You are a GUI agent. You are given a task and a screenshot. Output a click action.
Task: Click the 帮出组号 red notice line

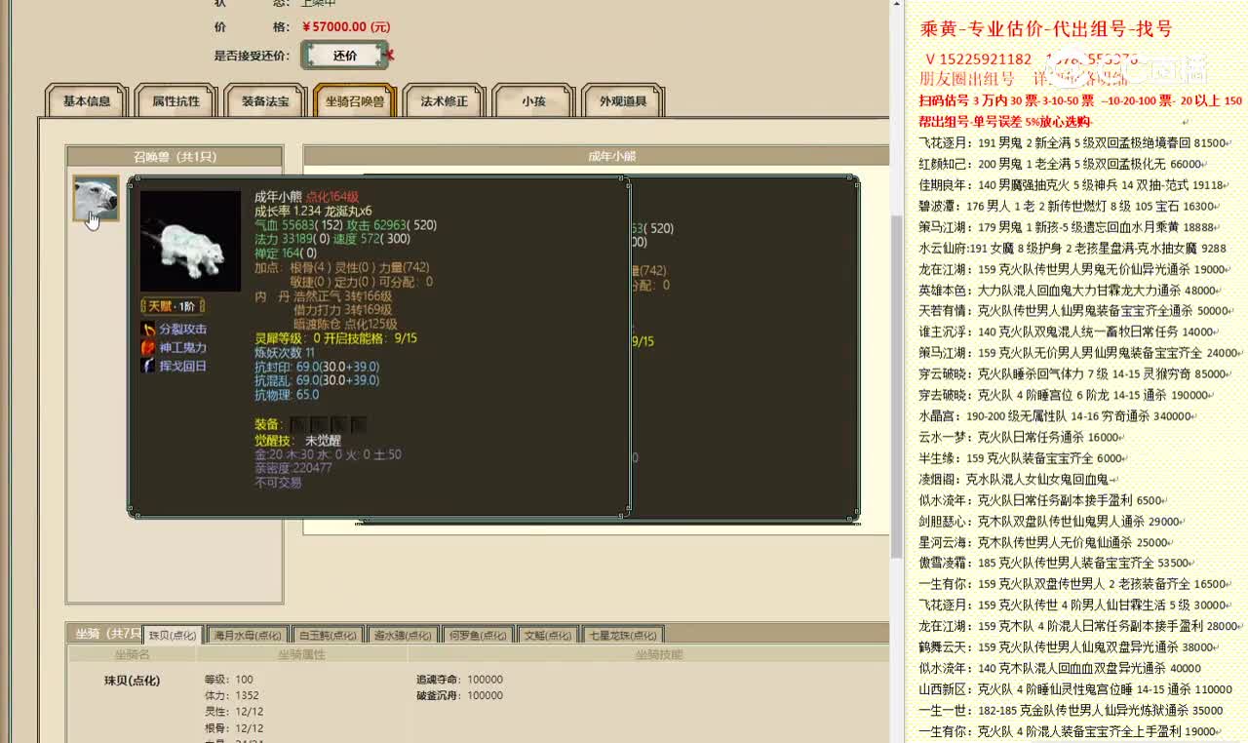pos(1004,122)
